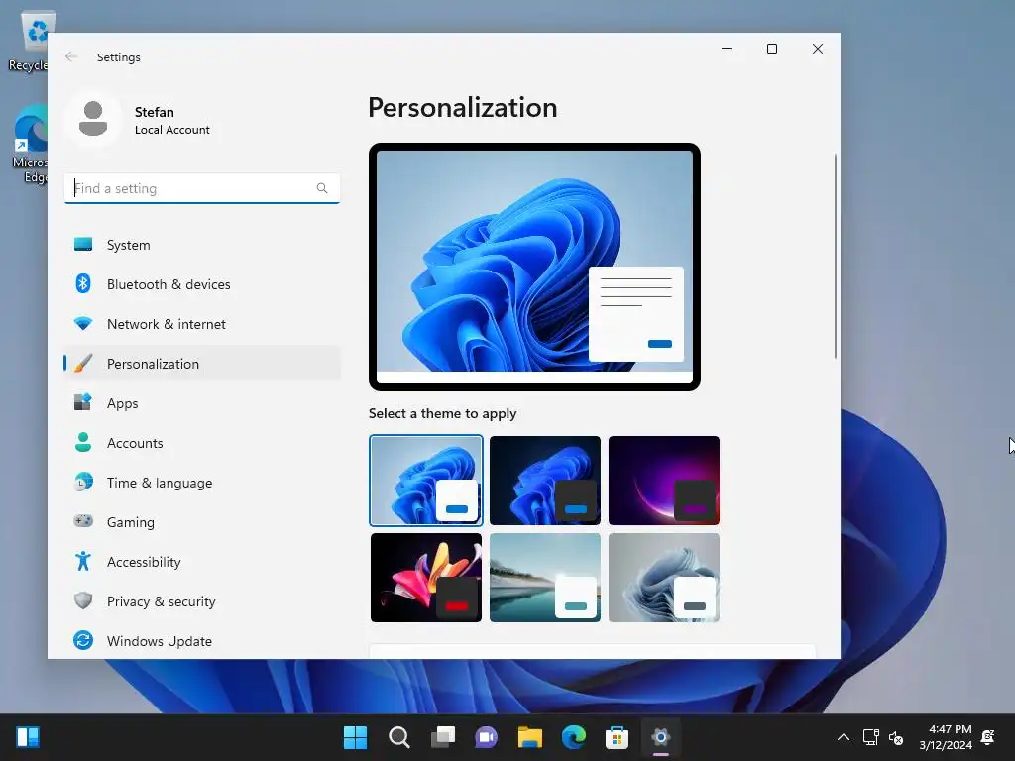Click the muted volume tray icon
1015x761 pixels.
(x=896, y=737)
